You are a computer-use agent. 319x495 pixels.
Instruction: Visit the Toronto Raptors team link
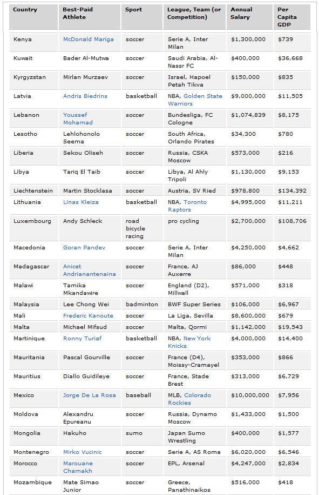pyautogui.click(x=187, y=206)
